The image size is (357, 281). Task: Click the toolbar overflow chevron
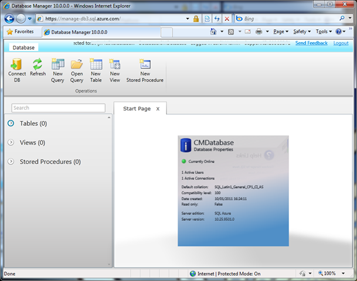(351, 29)
